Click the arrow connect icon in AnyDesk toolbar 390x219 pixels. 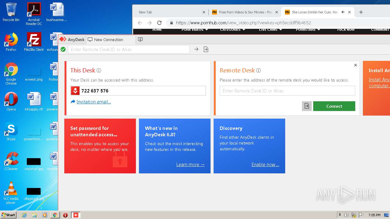196,49
